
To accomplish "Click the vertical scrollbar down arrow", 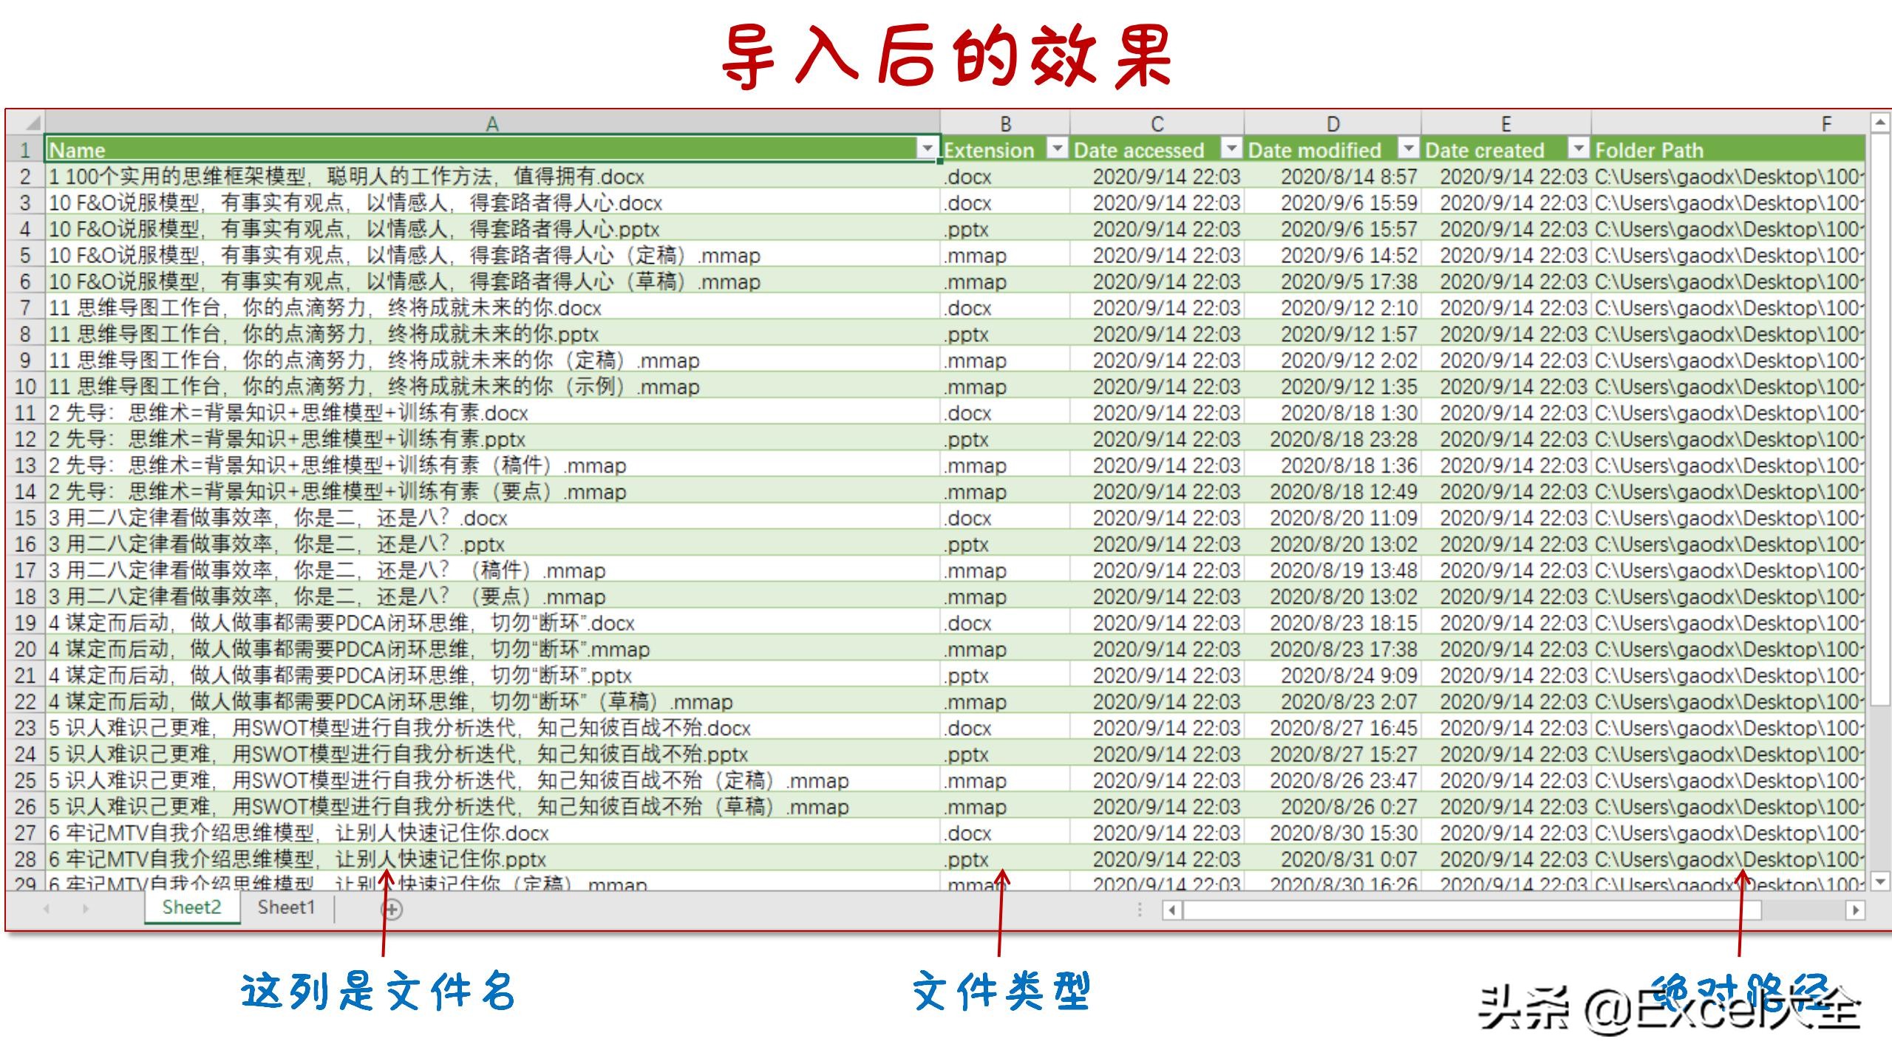I will tap(1880, 880).
